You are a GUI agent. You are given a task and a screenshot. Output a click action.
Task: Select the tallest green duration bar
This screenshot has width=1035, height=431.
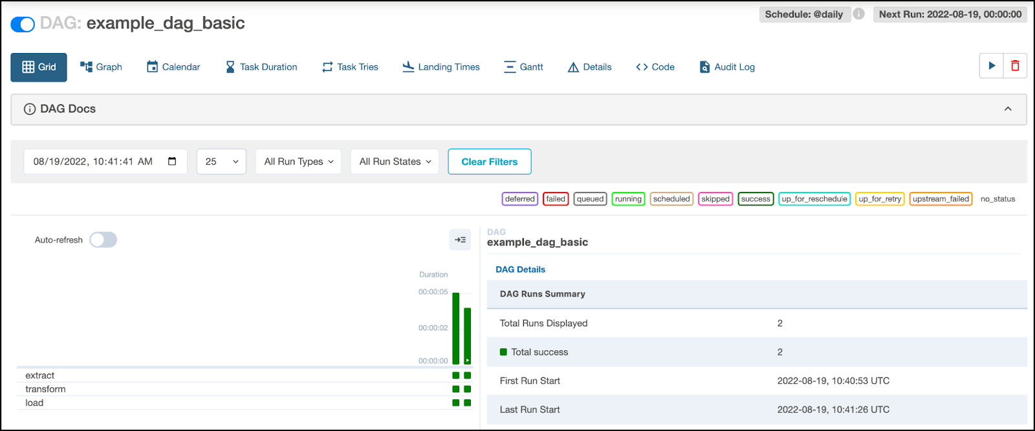(456, 328)
